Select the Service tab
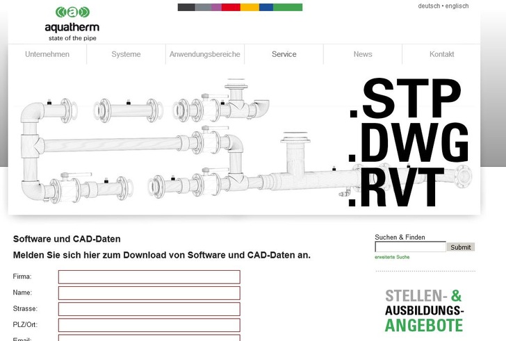This screenshot has width=506, height=341. 284,54
